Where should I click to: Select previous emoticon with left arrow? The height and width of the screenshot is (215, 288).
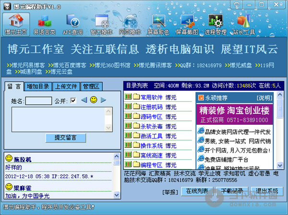click(x=84, y=100)
